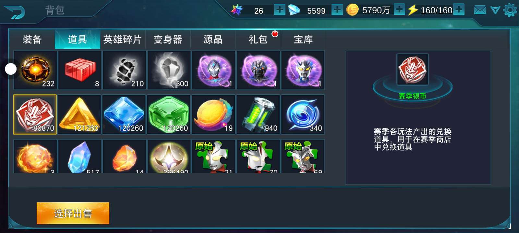This screenshot has height=233, width=519.
Task: Switch to the 英雄碎片 tab
Action: [123, 39]
